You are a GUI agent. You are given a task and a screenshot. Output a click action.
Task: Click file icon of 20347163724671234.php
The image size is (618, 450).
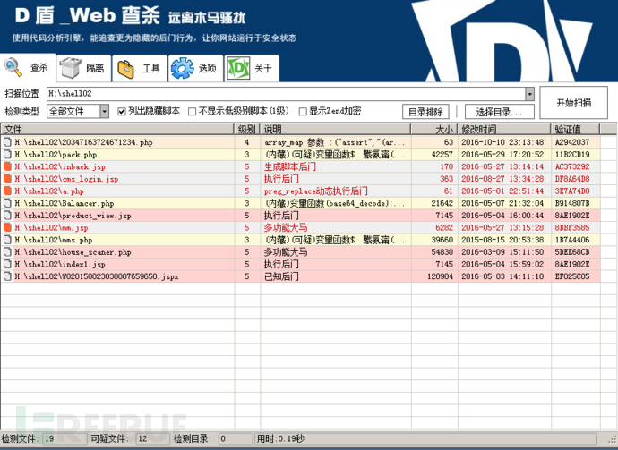coord(7,142)
